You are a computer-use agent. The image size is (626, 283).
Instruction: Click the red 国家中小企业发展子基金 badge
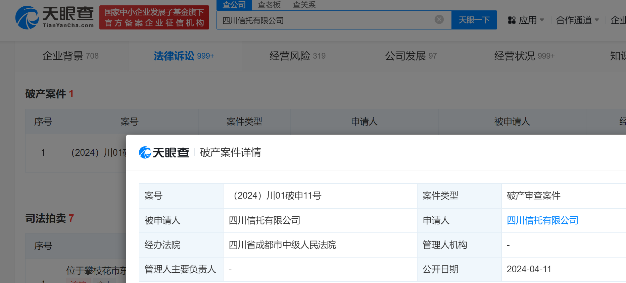(154, 17)
